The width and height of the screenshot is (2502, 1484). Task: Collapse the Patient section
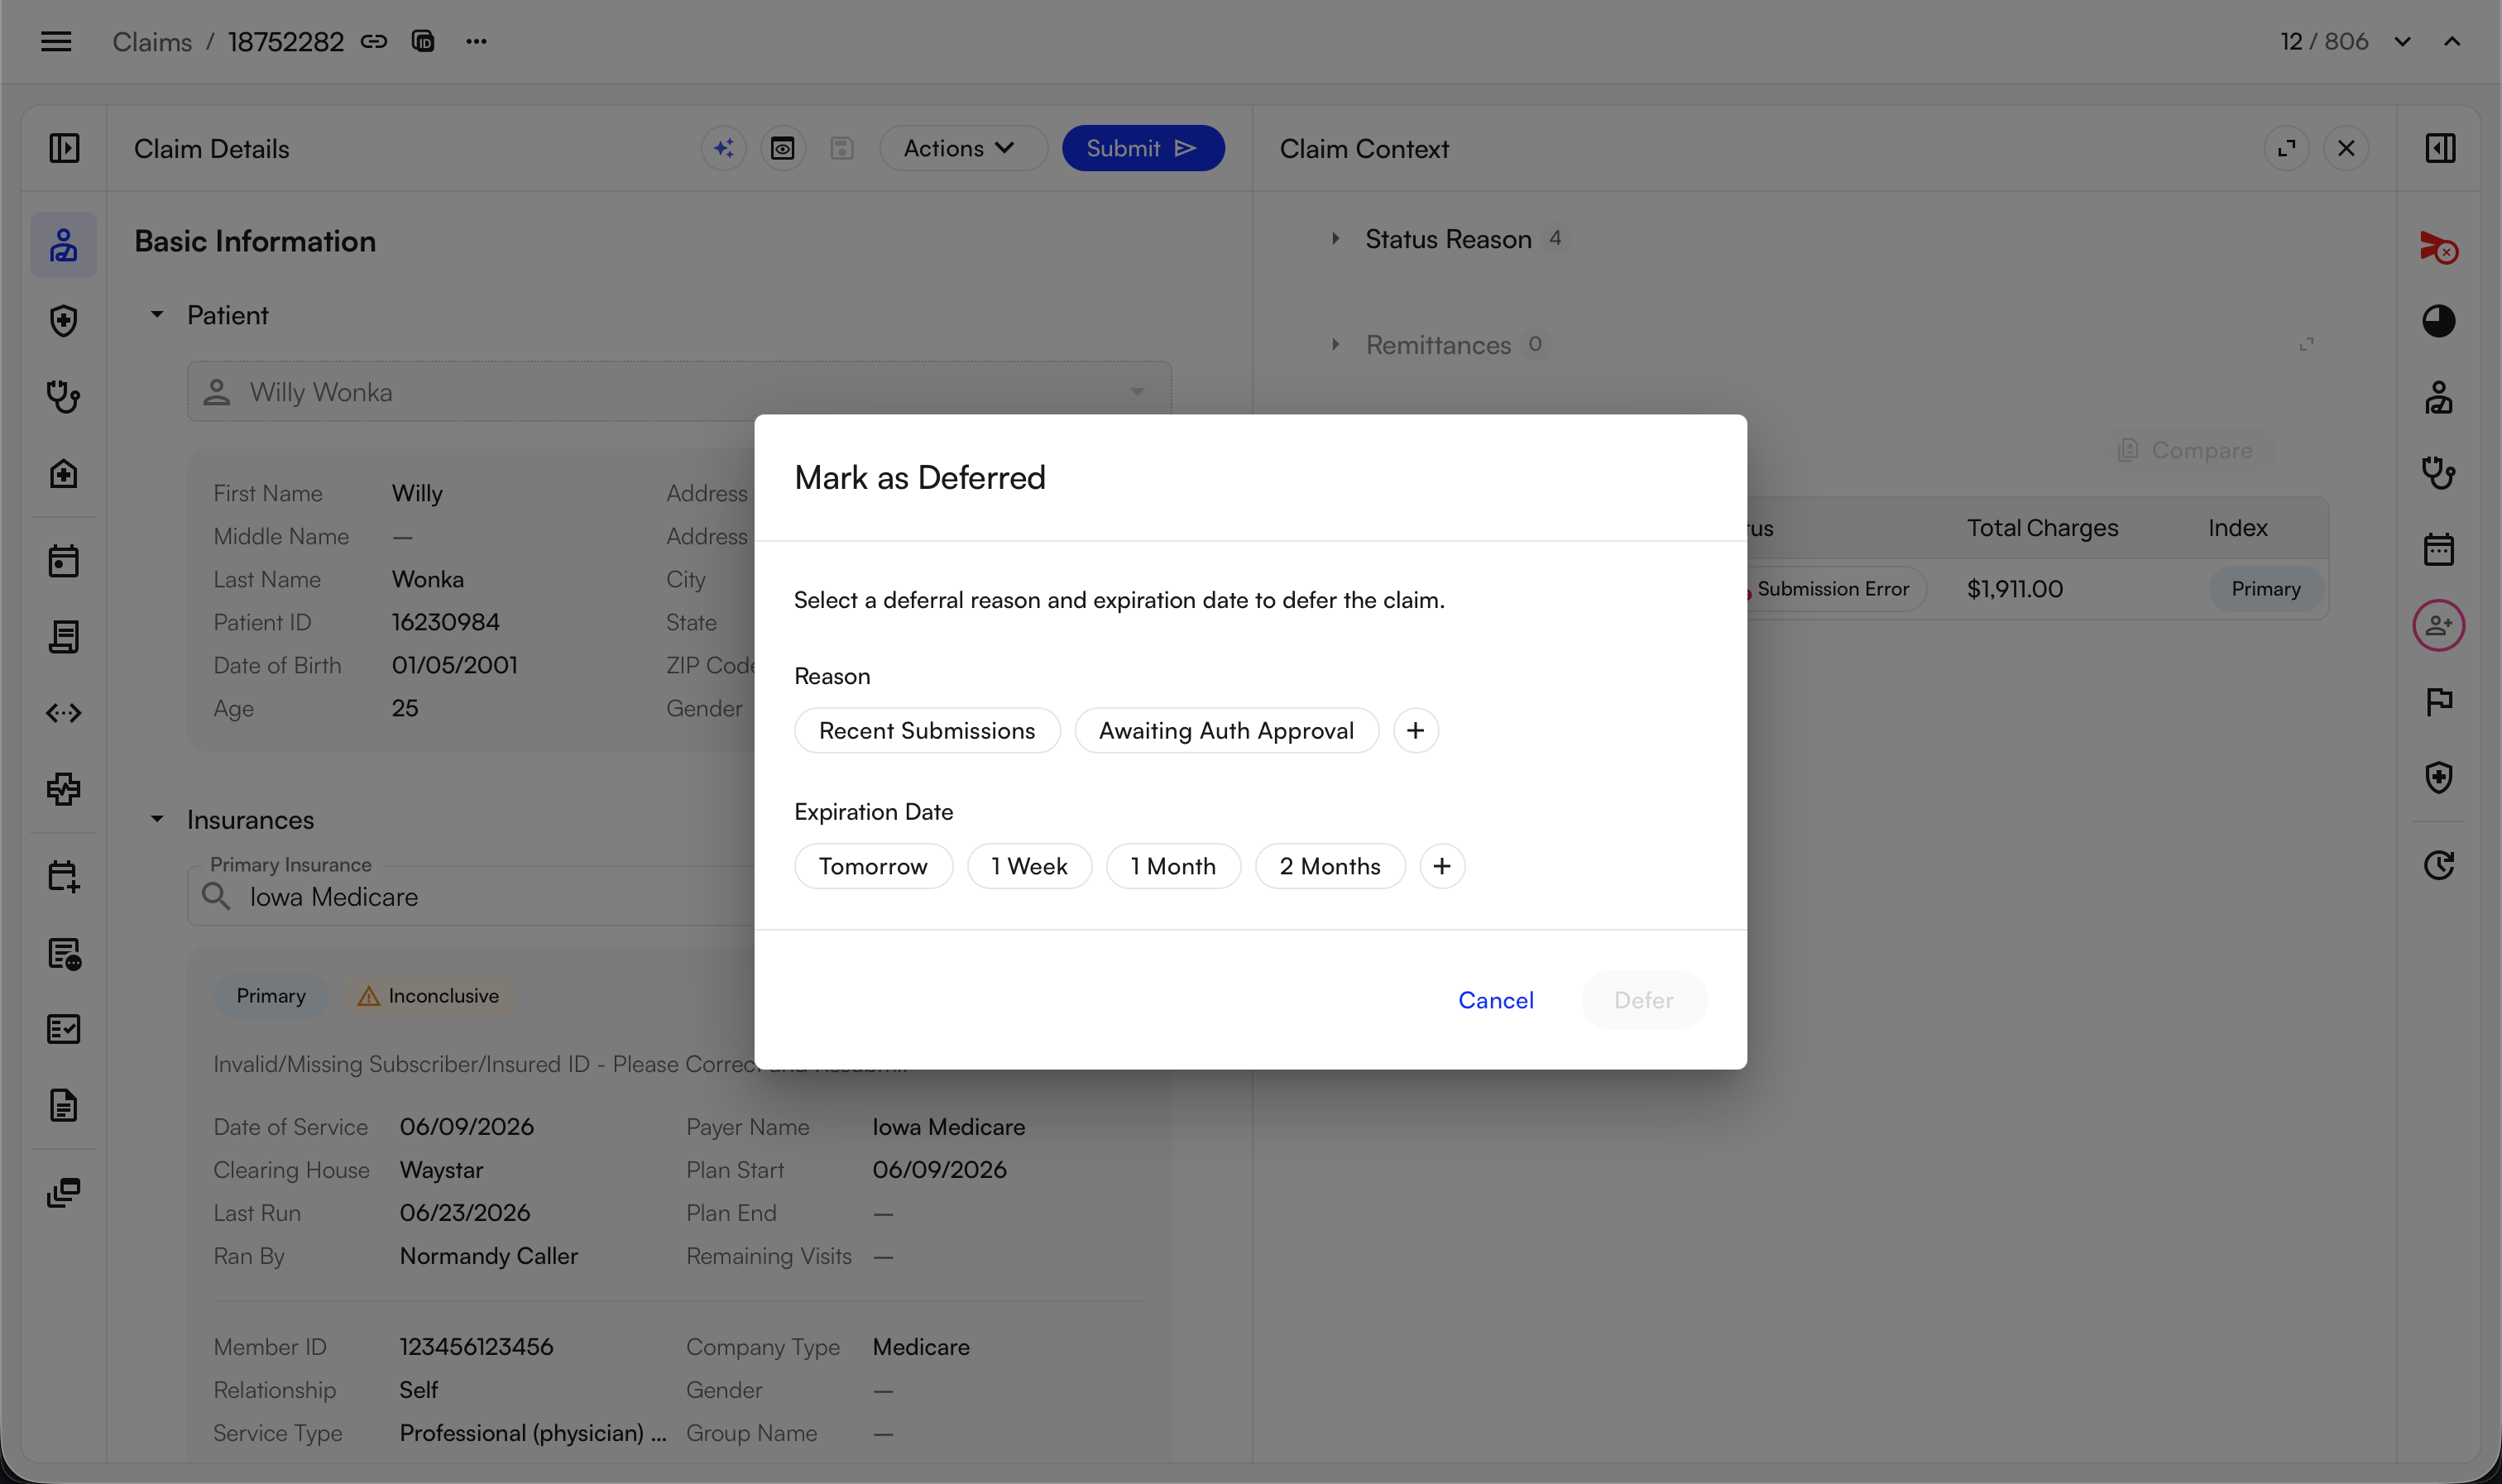point(156,315)
